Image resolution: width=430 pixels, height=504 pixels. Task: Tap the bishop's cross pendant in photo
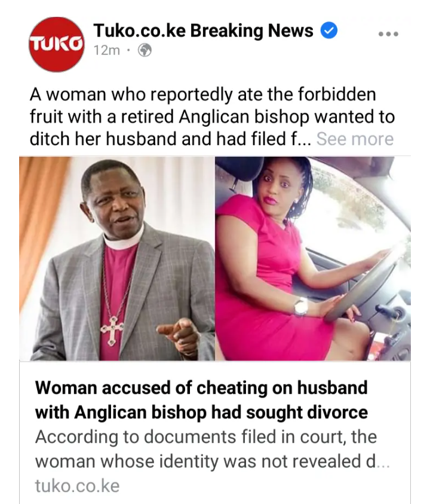click(x=112, y=331)
